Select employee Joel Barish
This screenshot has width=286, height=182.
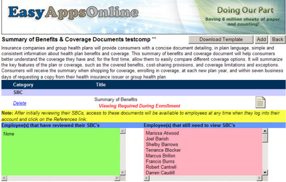[157, 139]
